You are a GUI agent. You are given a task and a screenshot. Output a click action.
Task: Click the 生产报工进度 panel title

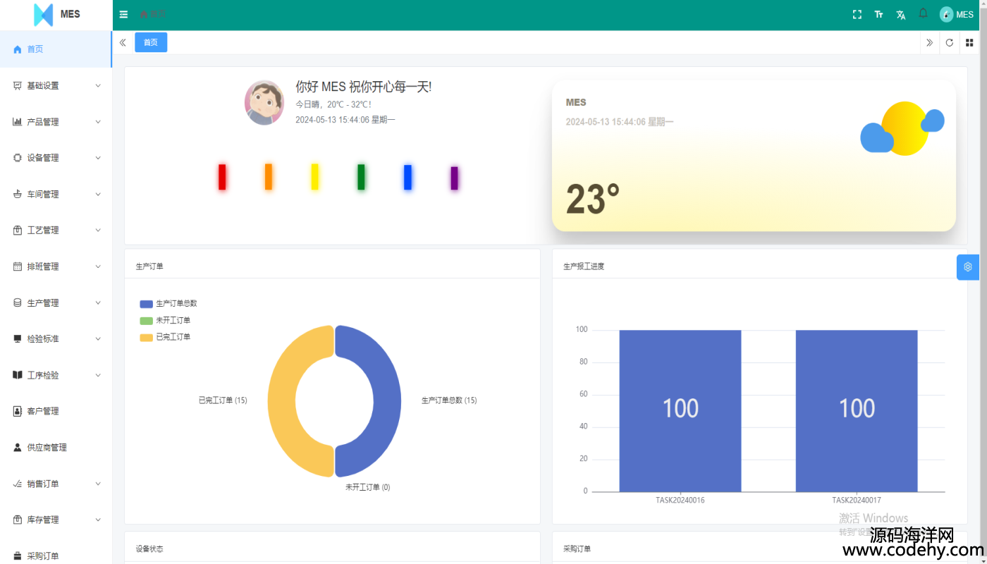point(584,266)
